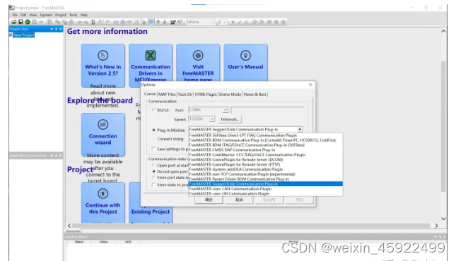The width and height of the screenshot is (456, 261).
Task: Choose FreeMASTER over TCP Communication Plugin
Action: tap(266, 174)
